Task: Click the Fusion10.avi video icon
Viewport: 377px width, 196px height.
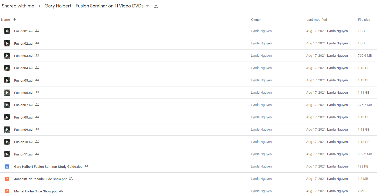Action: [x=7, y=142]
